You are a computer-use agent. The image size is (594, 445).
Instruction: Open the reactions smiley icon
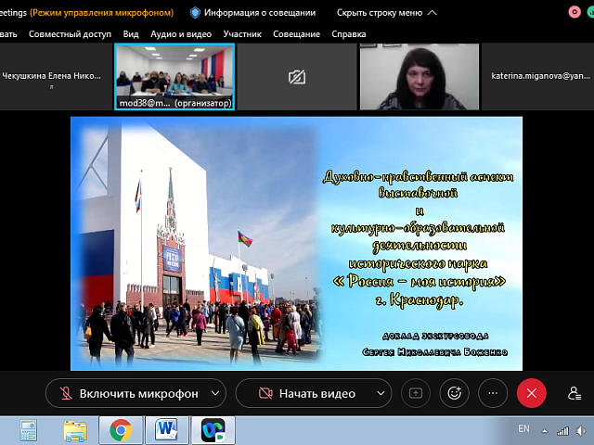[454, 393]
